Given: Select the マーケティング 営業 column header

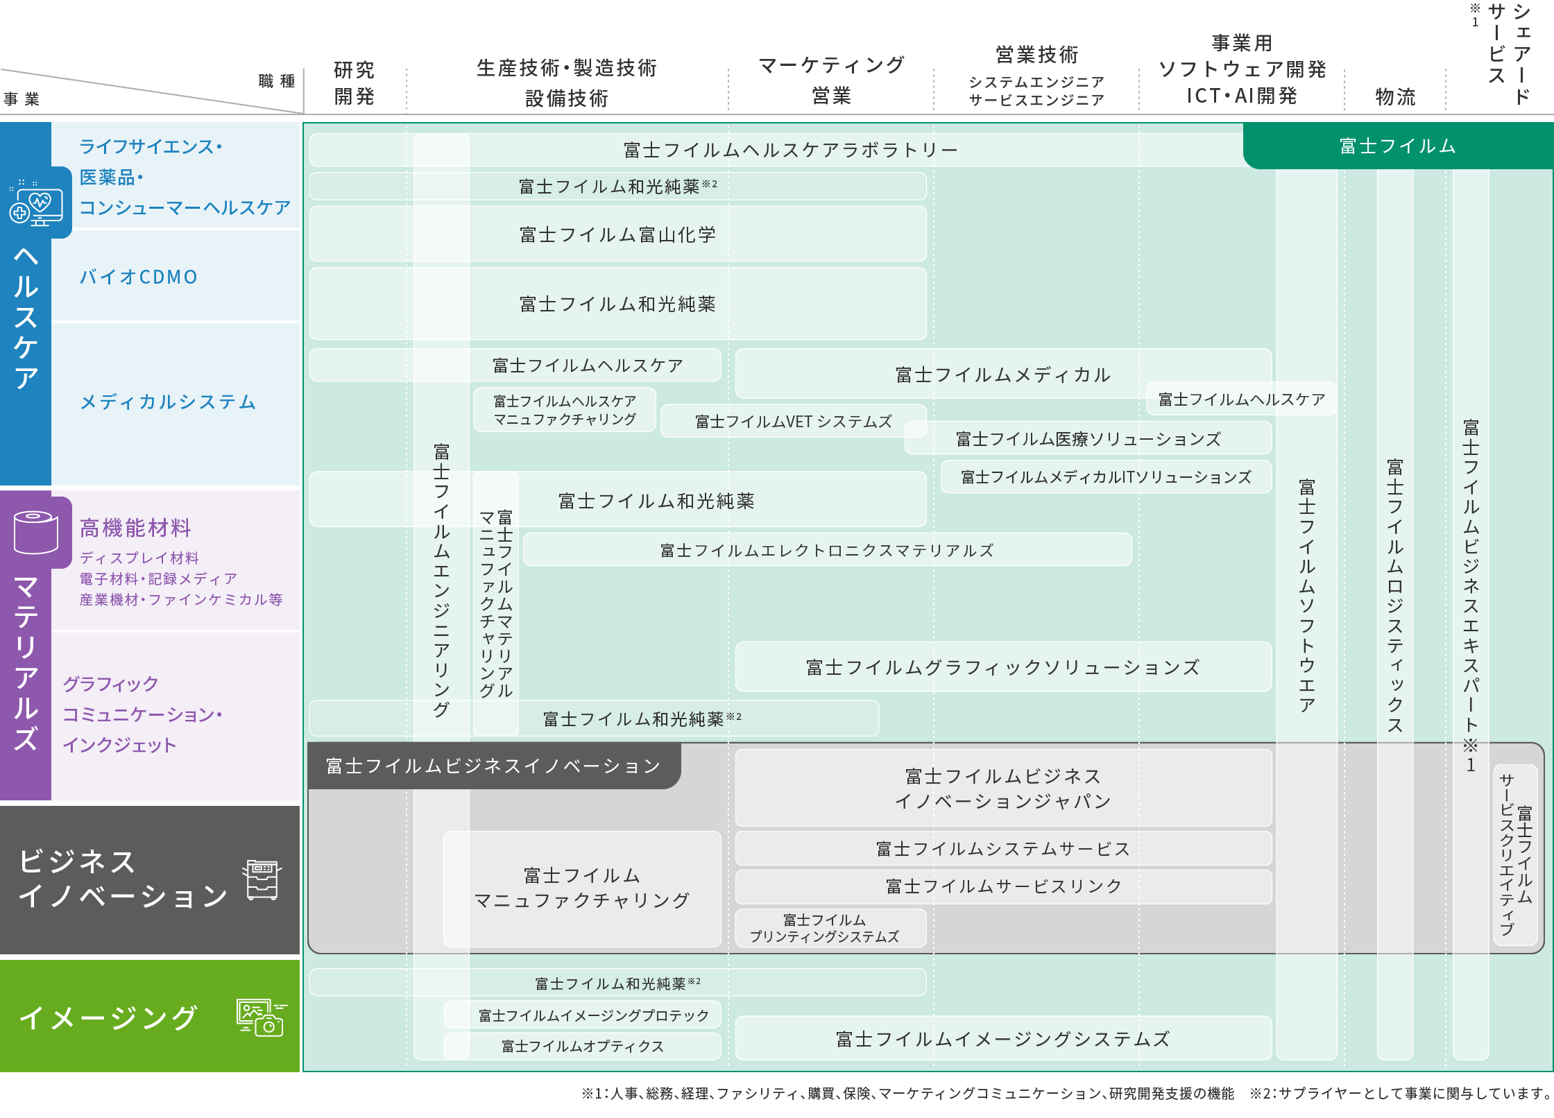Looking at the screenshot, I should (x=831, y=80).
